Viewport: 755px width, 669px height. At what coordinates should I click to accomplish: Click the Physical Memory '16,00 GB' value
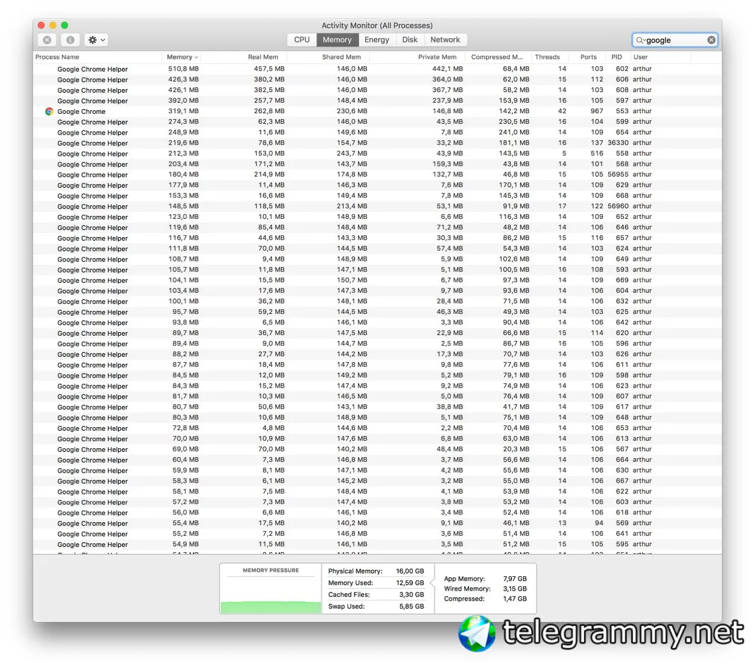tap(410, 571)
